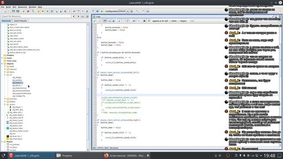
Task: Click the Save As toolbar icon
Action: click(x=18, y=11)
